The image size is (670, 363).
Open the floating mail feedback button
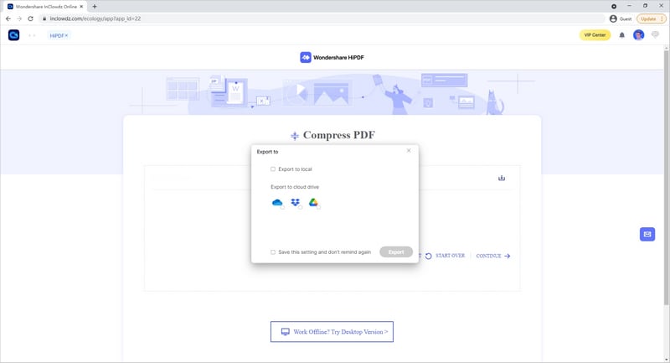pos(647,234)
